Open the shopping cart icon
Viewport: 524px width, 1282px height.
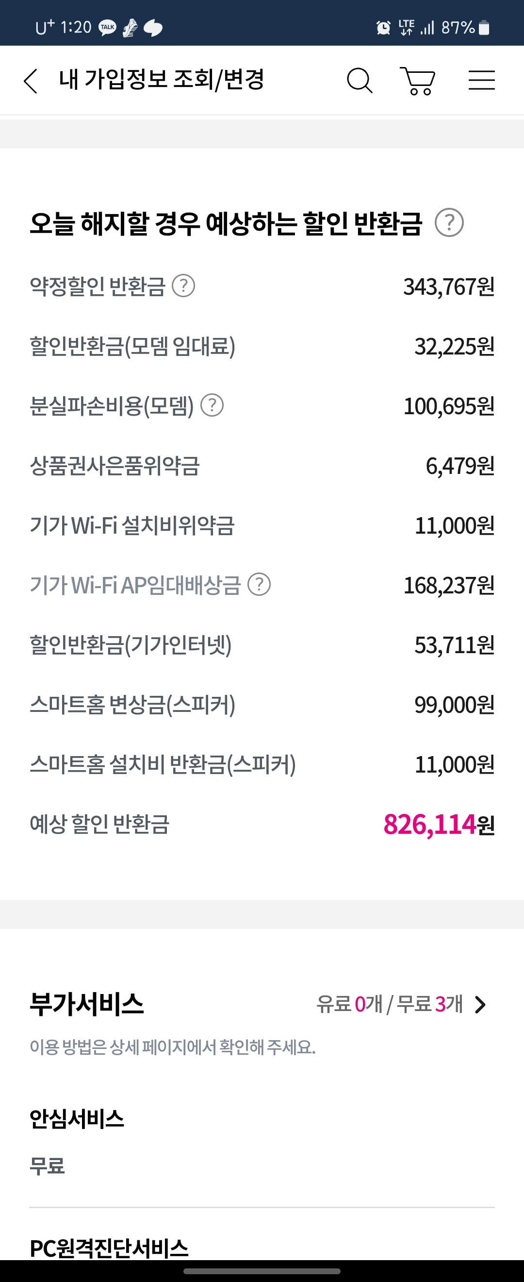coord(418,81)
